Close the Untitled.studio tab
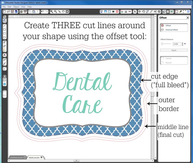The image size is (193, 163). [x=25, y=157]
